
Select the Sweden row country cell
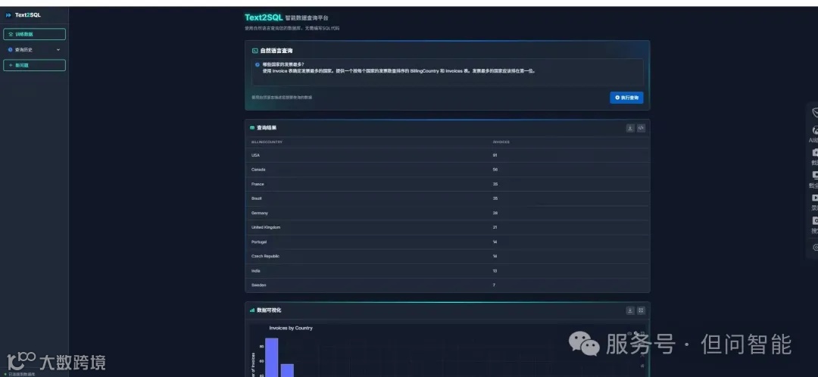click(x=259, y=285)
